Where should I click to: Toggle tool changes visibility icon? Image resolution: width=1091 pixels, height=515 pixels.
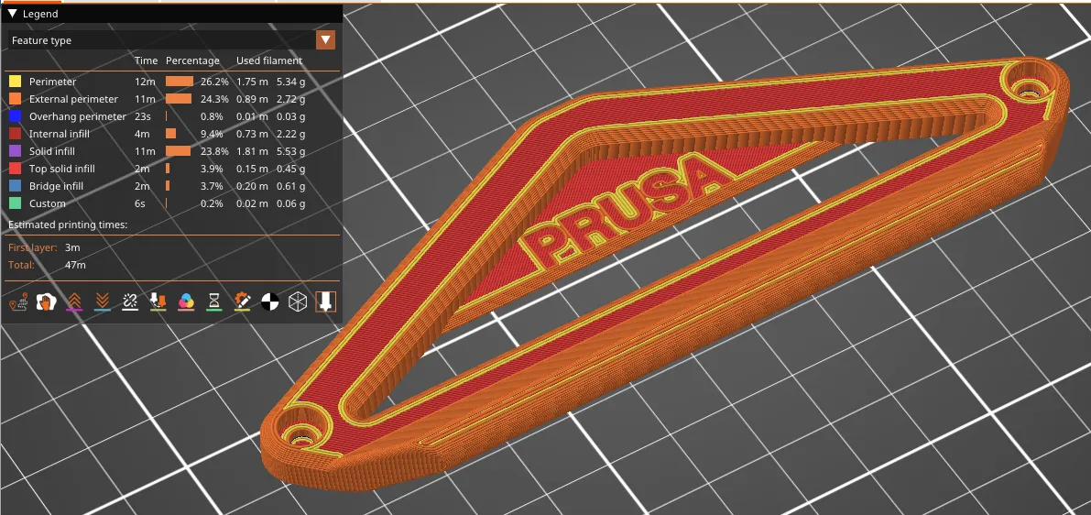[x=158, y=301]
